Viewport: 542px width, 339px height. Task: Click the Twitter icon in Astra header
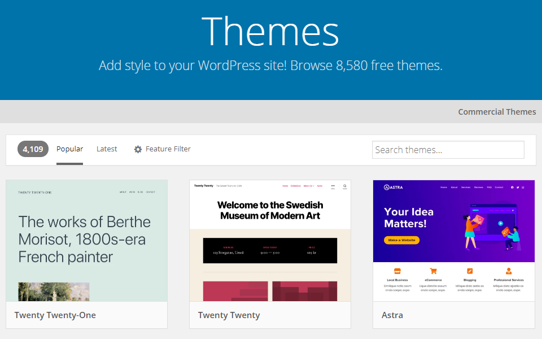coord(518,186)
